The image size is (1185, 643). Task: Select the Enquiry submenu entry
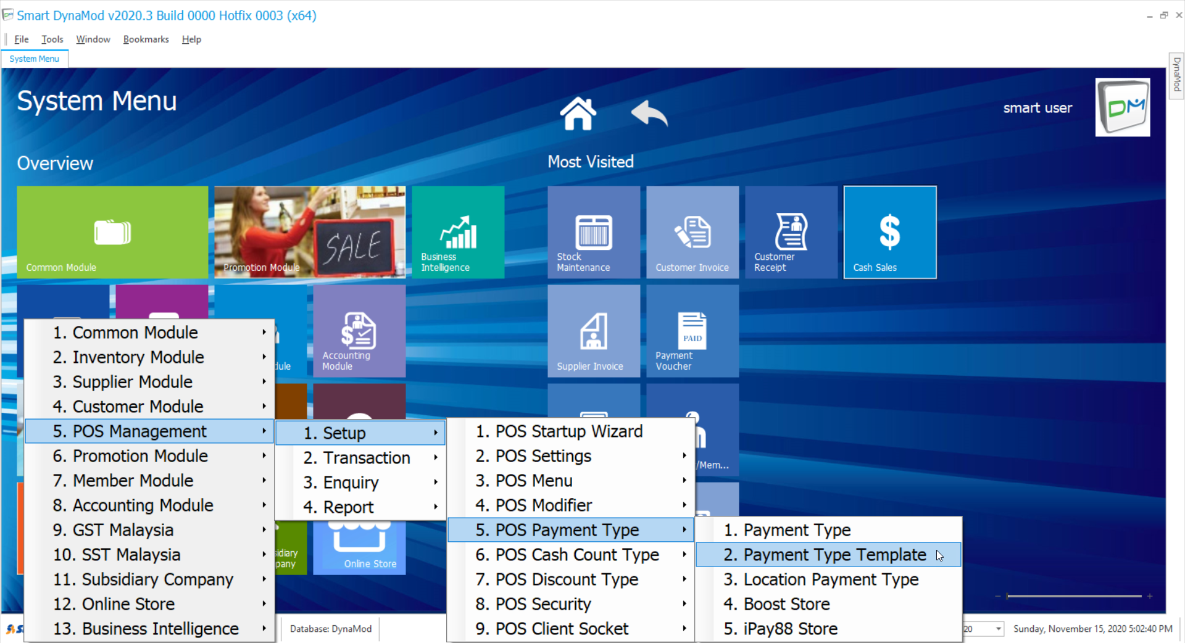click(360, 482)
